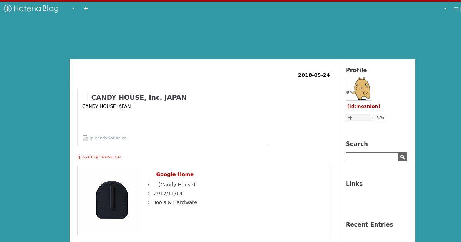
Task: Open the grey jp.candyhouse.co link in embed card
Action: (x=108, y=138)
